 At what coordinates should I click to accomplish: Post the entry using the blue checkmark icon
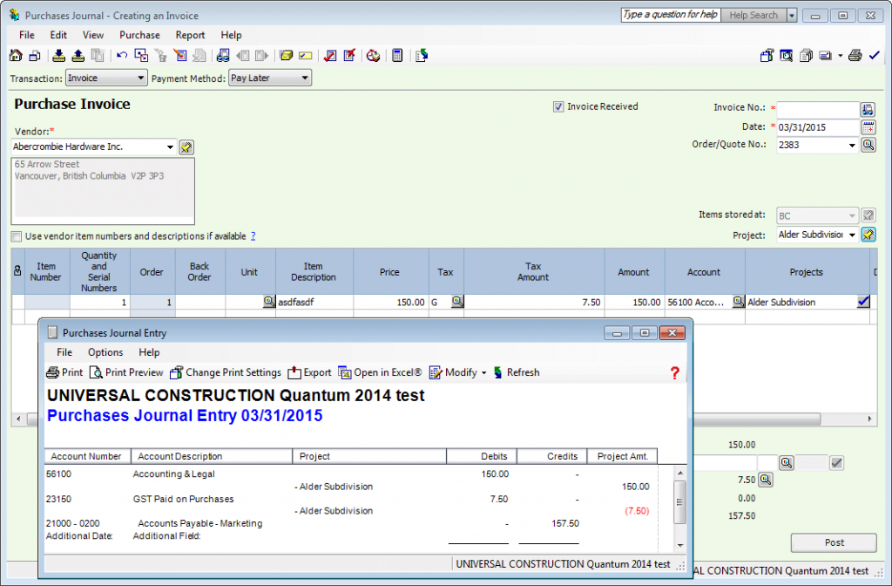(x=874, y=55)
